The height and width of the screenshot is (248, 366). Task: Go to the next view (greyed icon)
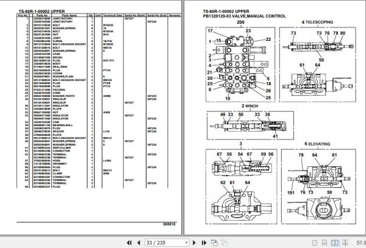coord(224,243)
